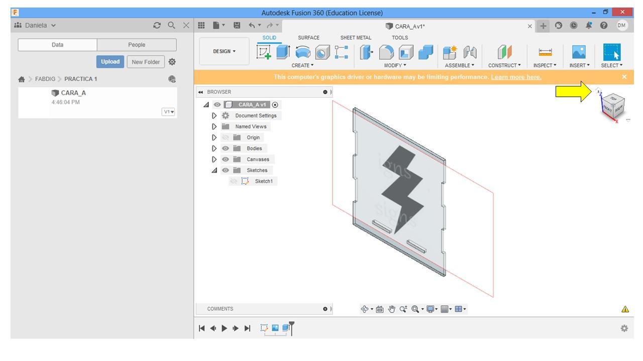Activate CARA_A v1 component radio button

coord(275,105)
